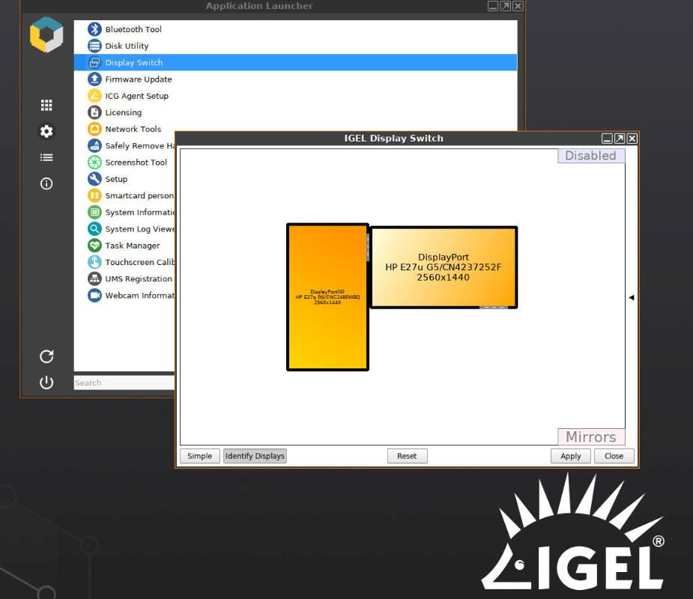Launch the System Log Viewer icon

click(94, 229)
